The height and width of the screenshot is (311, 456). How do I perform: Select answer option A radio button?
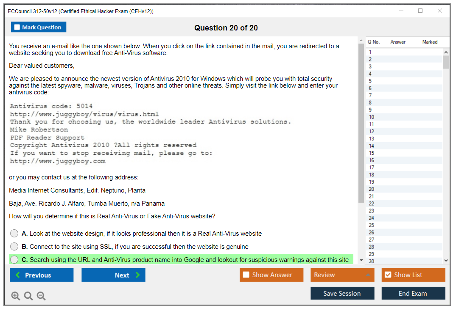click(x=14, y=234)
